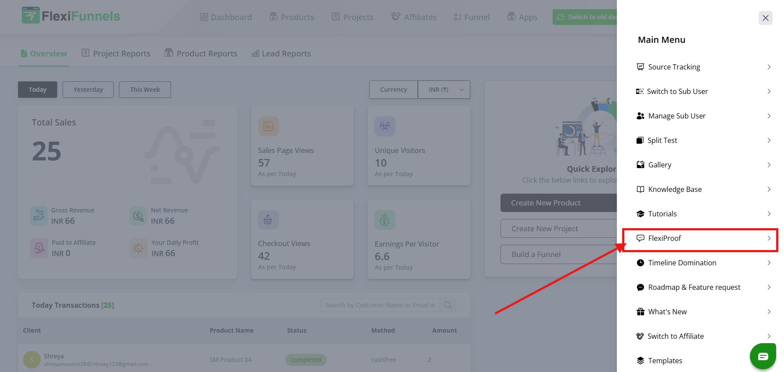The image size is (784, 372).
Task: Expand the FlexiProof chevron
Action: [769, 238]
